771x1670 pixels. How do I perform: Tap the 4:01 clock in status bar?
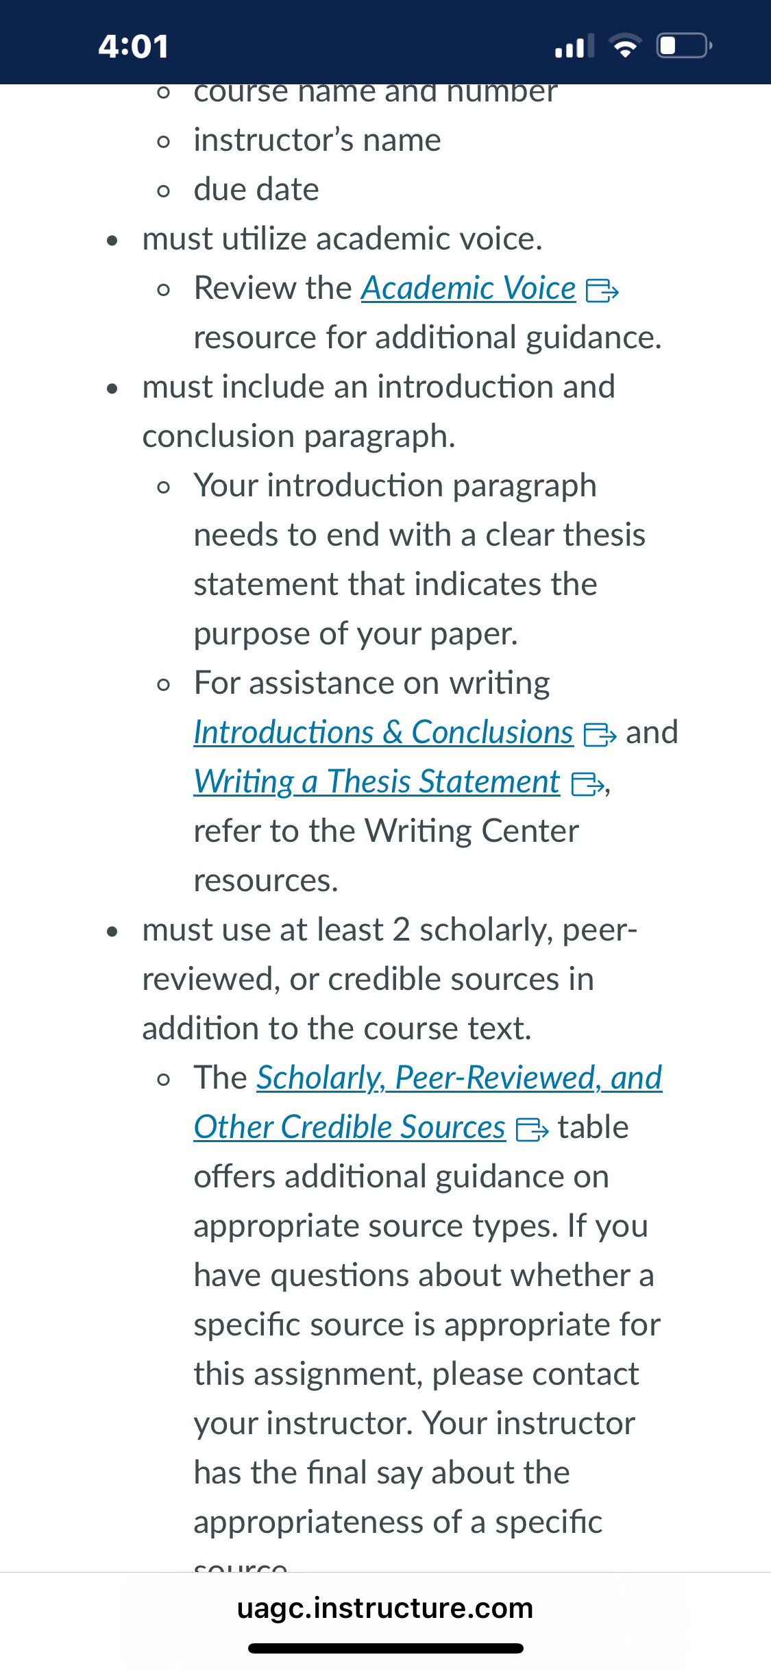pos(134,47)
